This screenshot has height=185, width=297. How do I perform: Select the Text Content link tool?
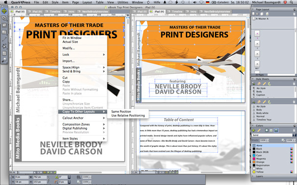[4, 18]
